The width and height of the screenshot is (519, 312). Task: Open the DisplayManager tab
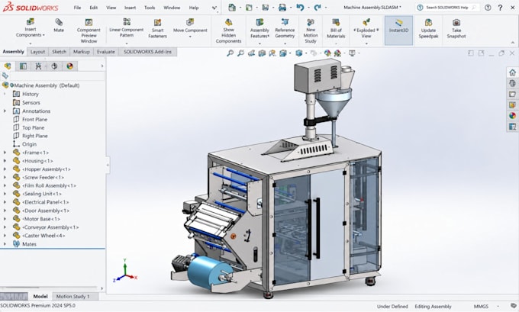pyautogui.click(x=70, y=66)
